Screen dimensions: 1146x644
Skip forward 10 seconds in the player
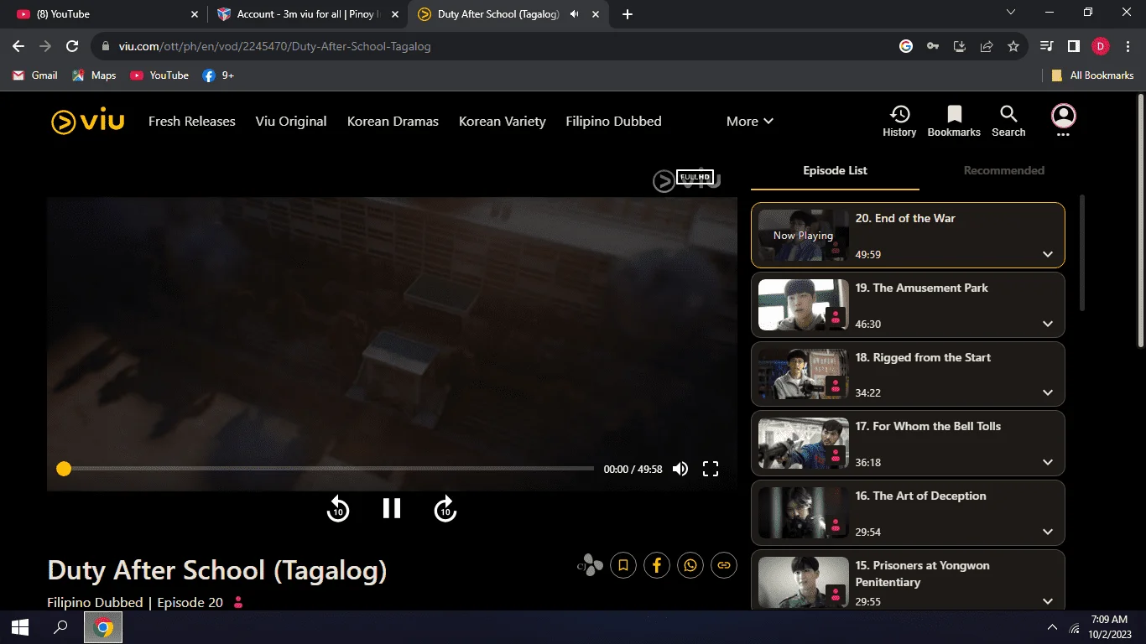click(x=445, y=508)
